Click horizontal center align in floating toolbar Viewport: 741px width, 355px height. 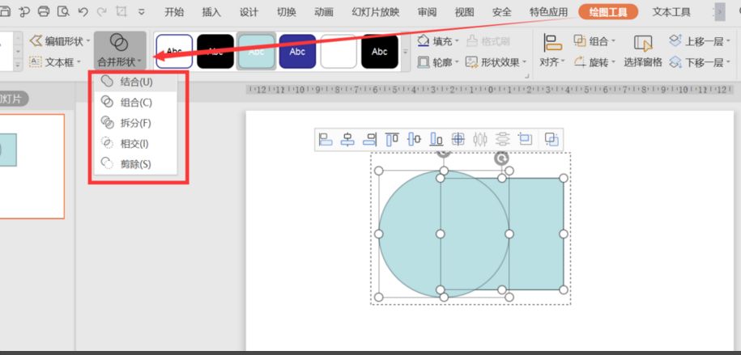347,139
